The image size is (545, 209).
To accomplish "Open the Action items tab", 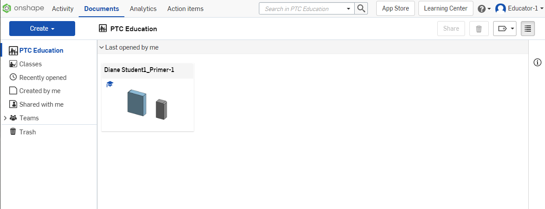I will tap(185, 9).
